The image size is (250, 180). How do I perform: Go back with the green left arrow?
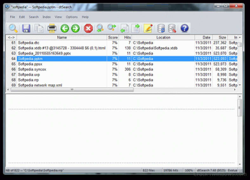click(x=65, y=28)
